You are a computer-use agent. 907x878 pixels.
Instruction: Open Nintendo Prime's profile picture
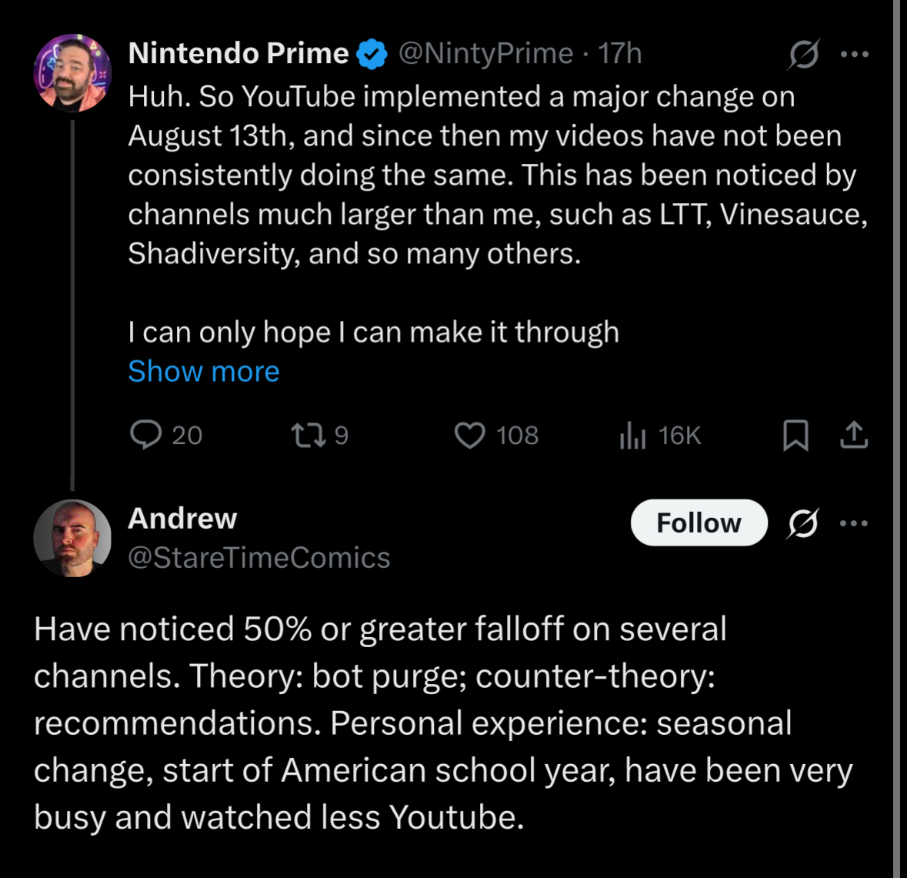pyautogui.click(x=72, y=73)
